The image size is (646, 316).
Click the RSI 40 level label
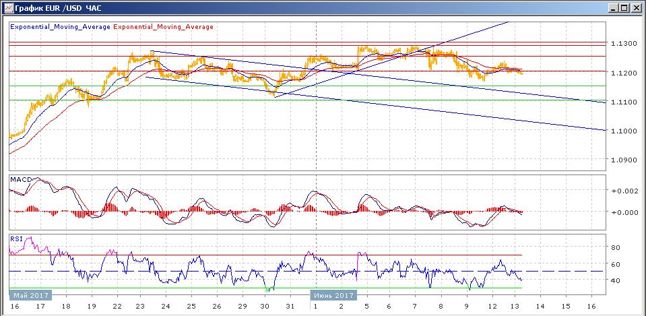616,280
